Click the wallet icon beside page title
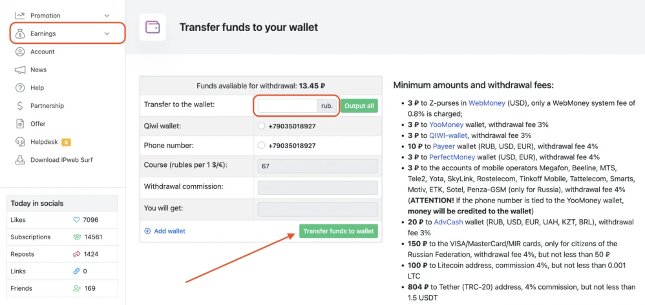Viewport: 645px width, 305px height. [x=153, y=28]
